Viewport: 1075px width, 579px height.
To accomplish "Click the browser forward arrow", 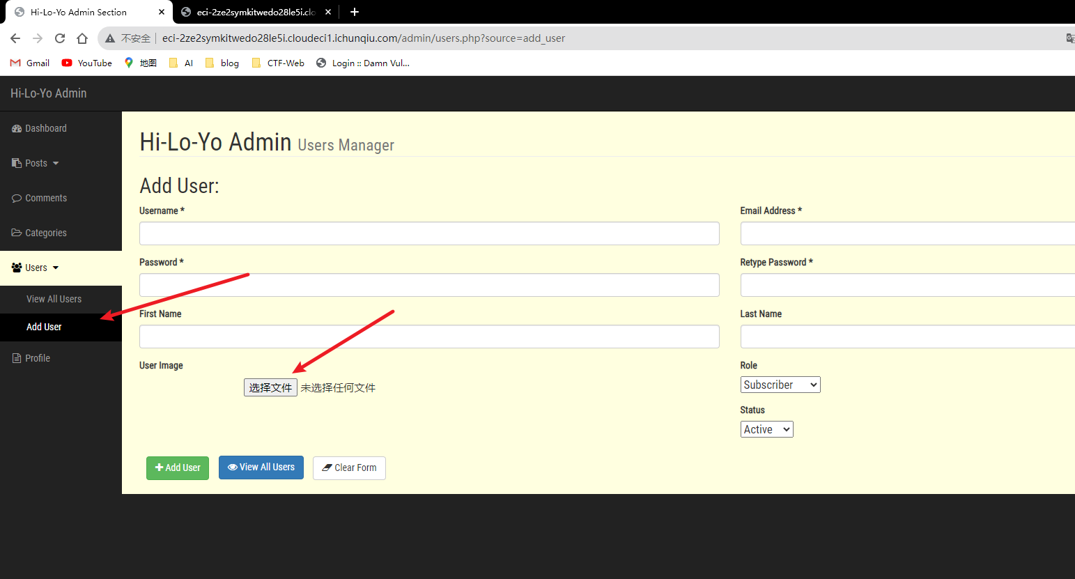I will point(38,38).
